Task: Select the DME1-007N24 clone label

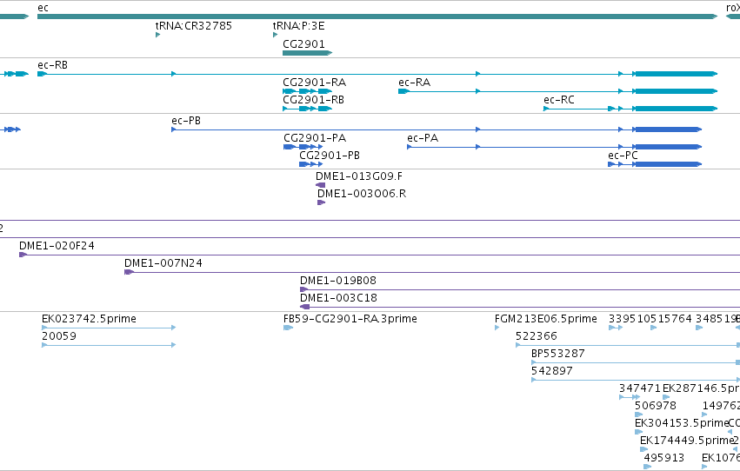Action: [163, 263]
